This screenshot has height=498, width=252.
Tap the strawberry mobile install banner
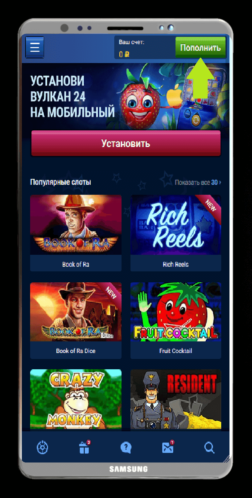pyautogui.click(x=126, y=96)
